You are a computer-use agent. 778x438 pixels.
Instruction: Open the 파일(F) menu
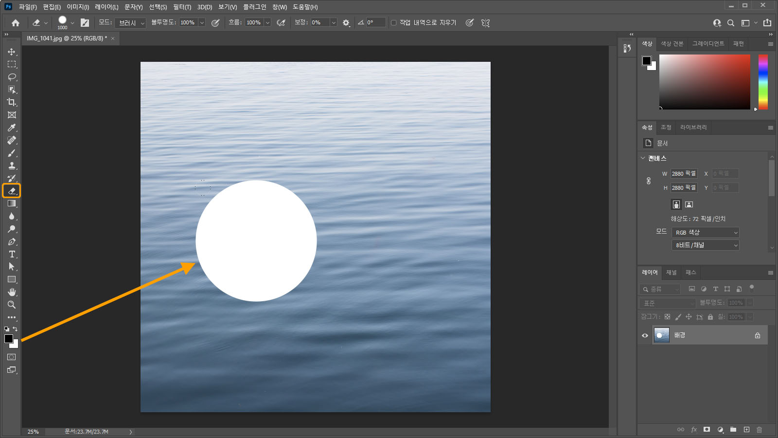pos(28,7)
